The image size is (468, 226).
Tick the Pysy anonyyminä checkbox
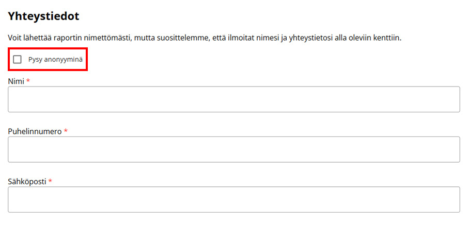(18, 60)
